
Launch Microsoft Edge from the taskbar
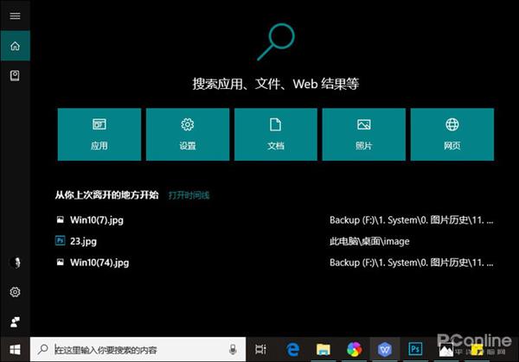tap(292, 349)
